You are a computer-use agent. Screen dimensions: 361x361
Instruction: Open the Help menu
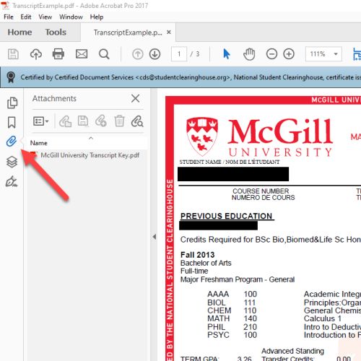97,17
